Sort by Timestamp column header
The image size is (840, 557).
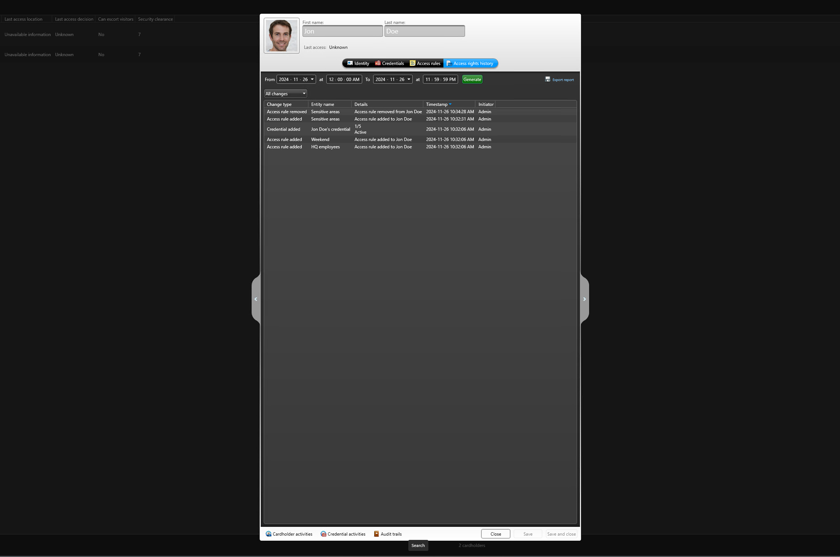click(x=437, y=105)
